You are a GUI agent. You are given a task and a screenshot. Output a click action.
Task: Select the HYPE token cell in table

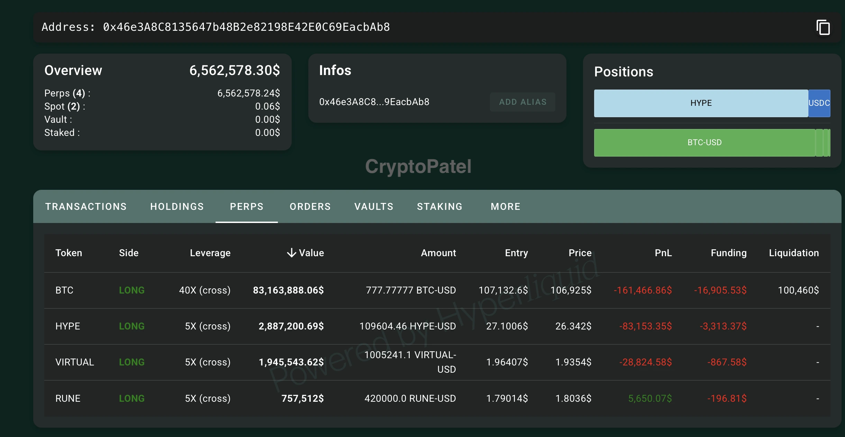[68, 326]
